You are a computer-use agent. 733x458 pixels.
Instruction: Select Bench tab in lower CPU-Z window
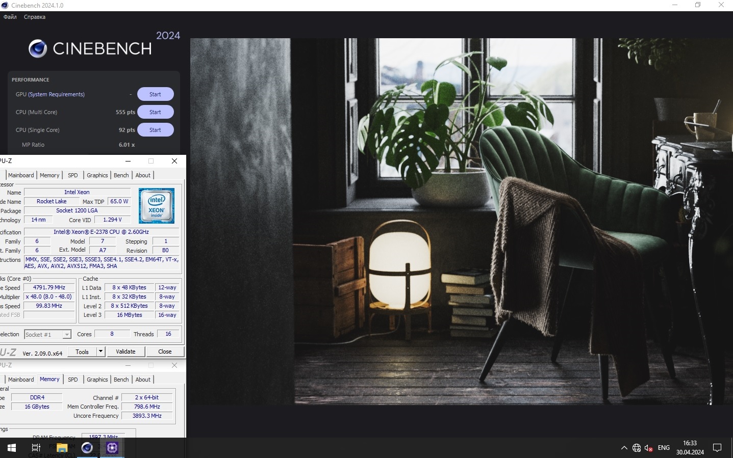coord(121,380)
